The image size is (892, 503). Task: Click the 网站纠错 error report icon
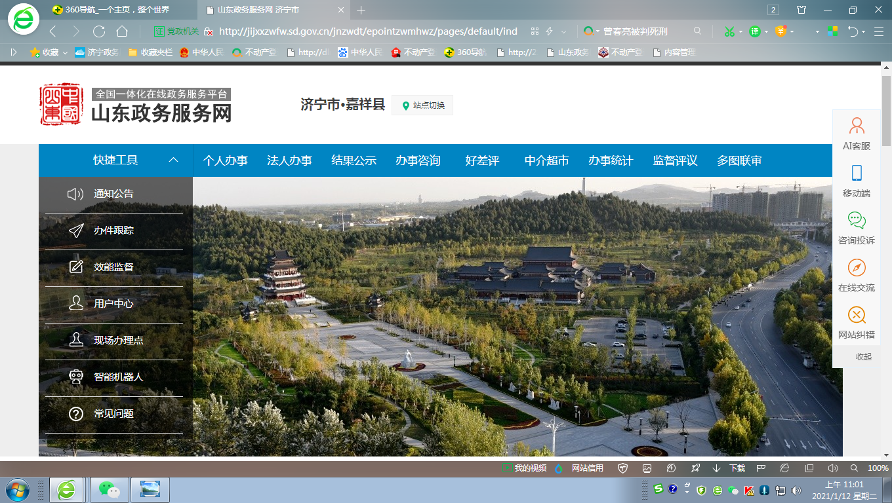pyautogui.click(x=856, y=315)
